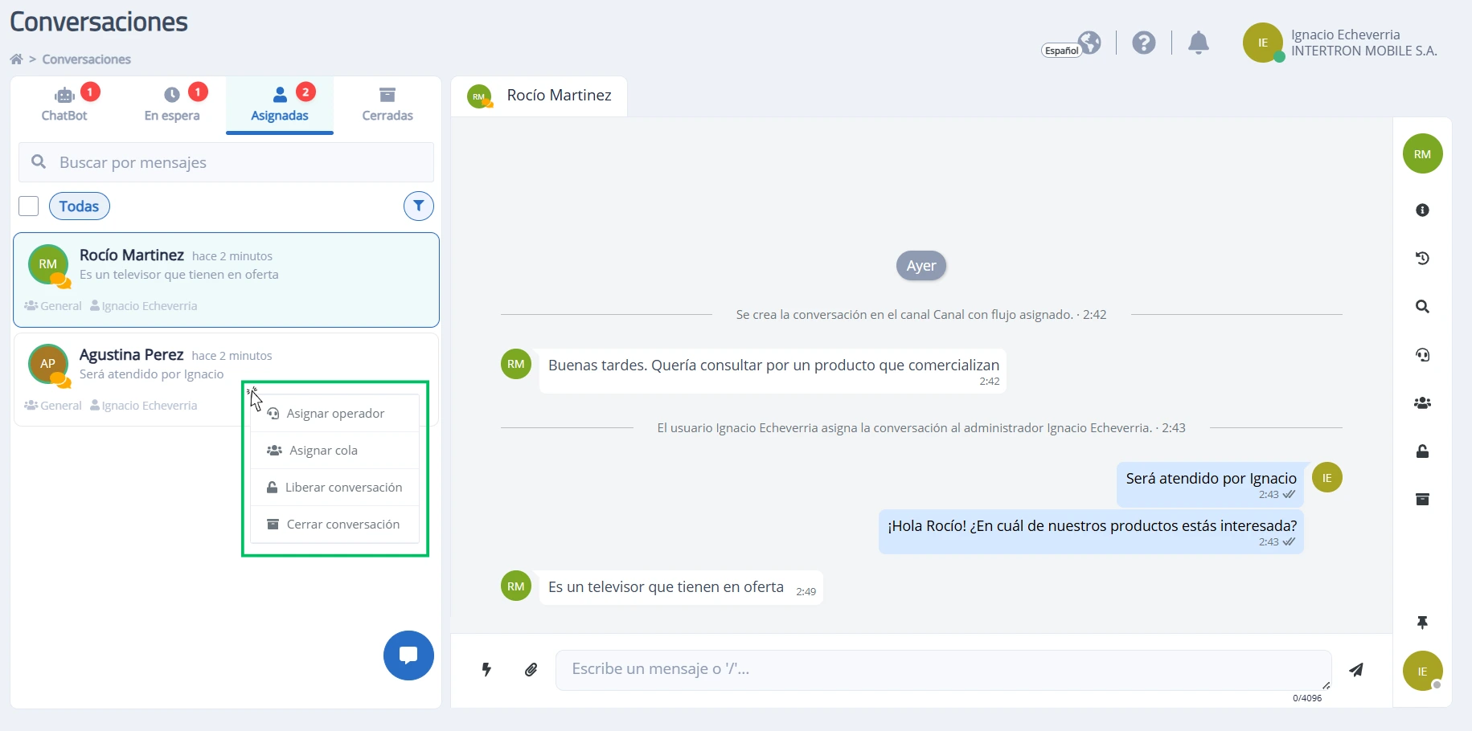Open the help question mark icon

point(1143,43)
